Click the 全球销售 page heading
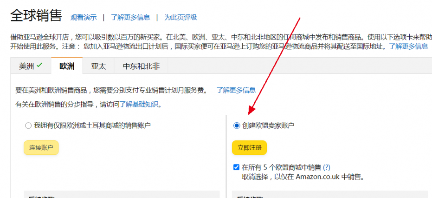Image resolution: width=432 pixels, height=198 pixels. pos(36,15)
